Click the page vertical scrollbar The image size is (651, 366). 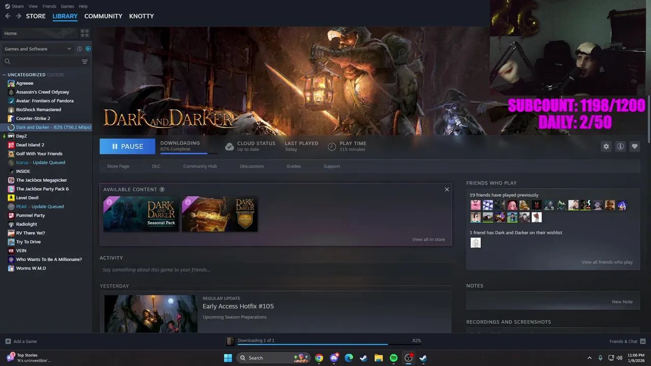648,119
